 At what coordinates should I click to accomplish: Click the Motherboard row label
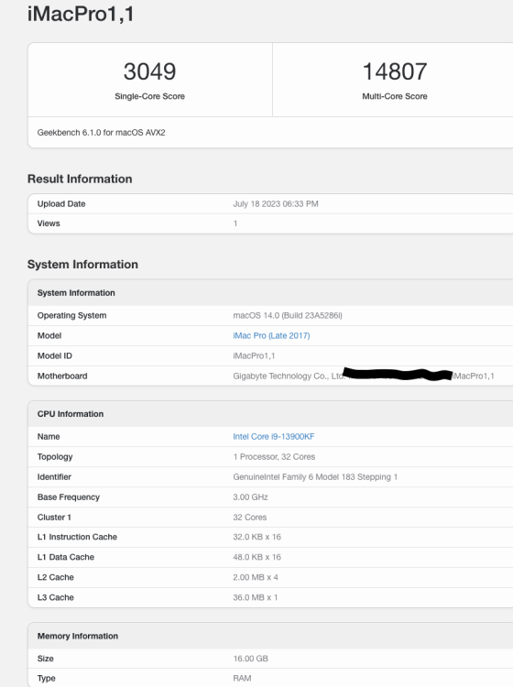(x=62, y=376)
